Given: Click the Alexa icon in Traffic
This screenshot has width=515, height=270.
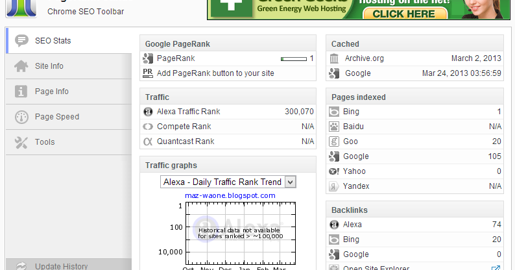Looking at the screenshot, I should (x=148, y=112).
